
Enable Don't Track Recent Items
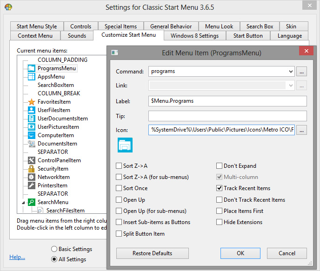(x=219, y=199)
